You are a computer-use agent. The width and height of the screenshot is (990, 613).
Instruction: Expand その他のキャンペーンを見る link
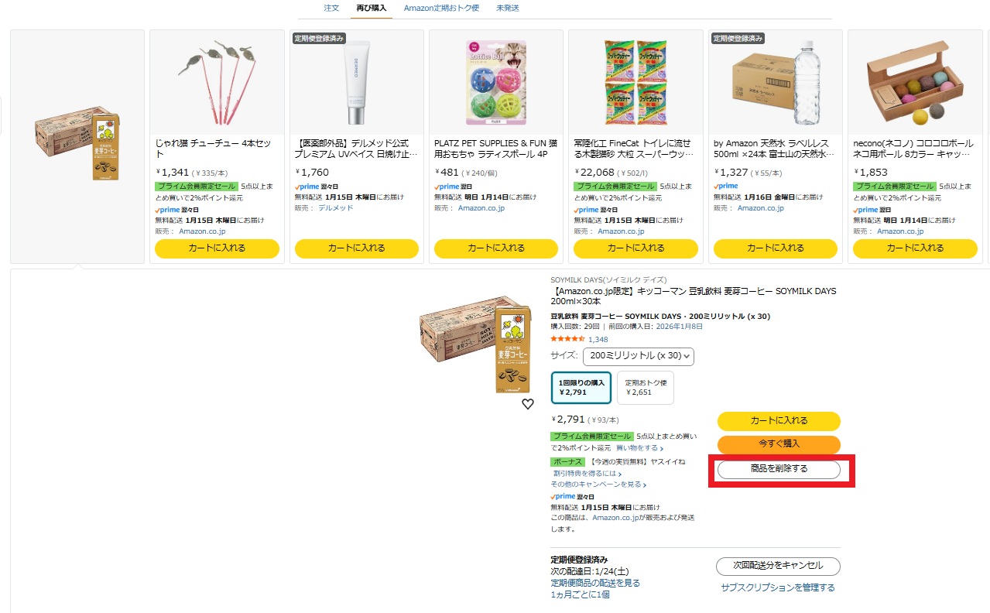coord(598,485)
